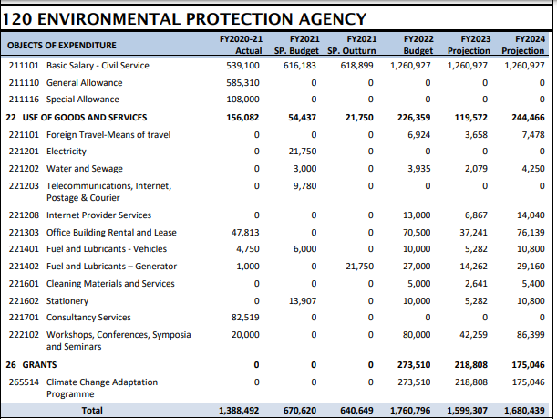Select the Stationery SP. Budget value 13,907

tap(301, 301)
